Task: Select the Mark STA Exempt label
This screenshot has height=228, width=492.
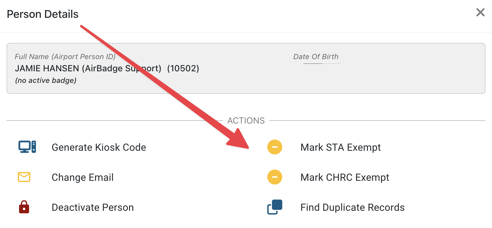Action: pos(340,147)
